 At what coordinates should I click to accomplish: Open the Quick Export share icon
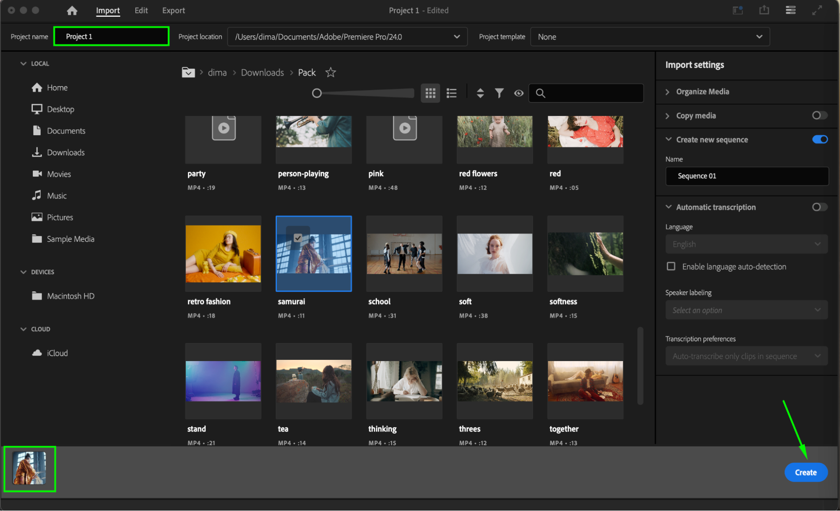pos(764,10)
